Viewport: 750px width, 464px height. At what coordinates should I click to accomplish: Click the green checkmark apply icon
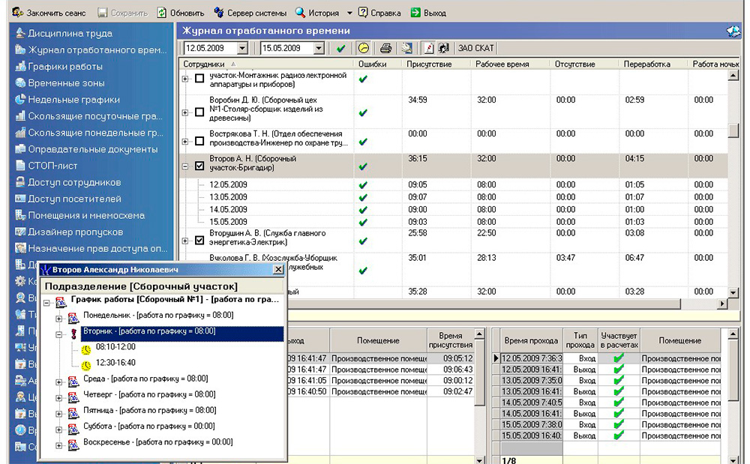click(x=340, y=48)
